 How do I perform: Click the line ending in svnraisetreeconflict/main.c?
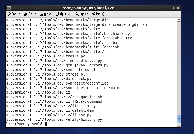point(65,88)
